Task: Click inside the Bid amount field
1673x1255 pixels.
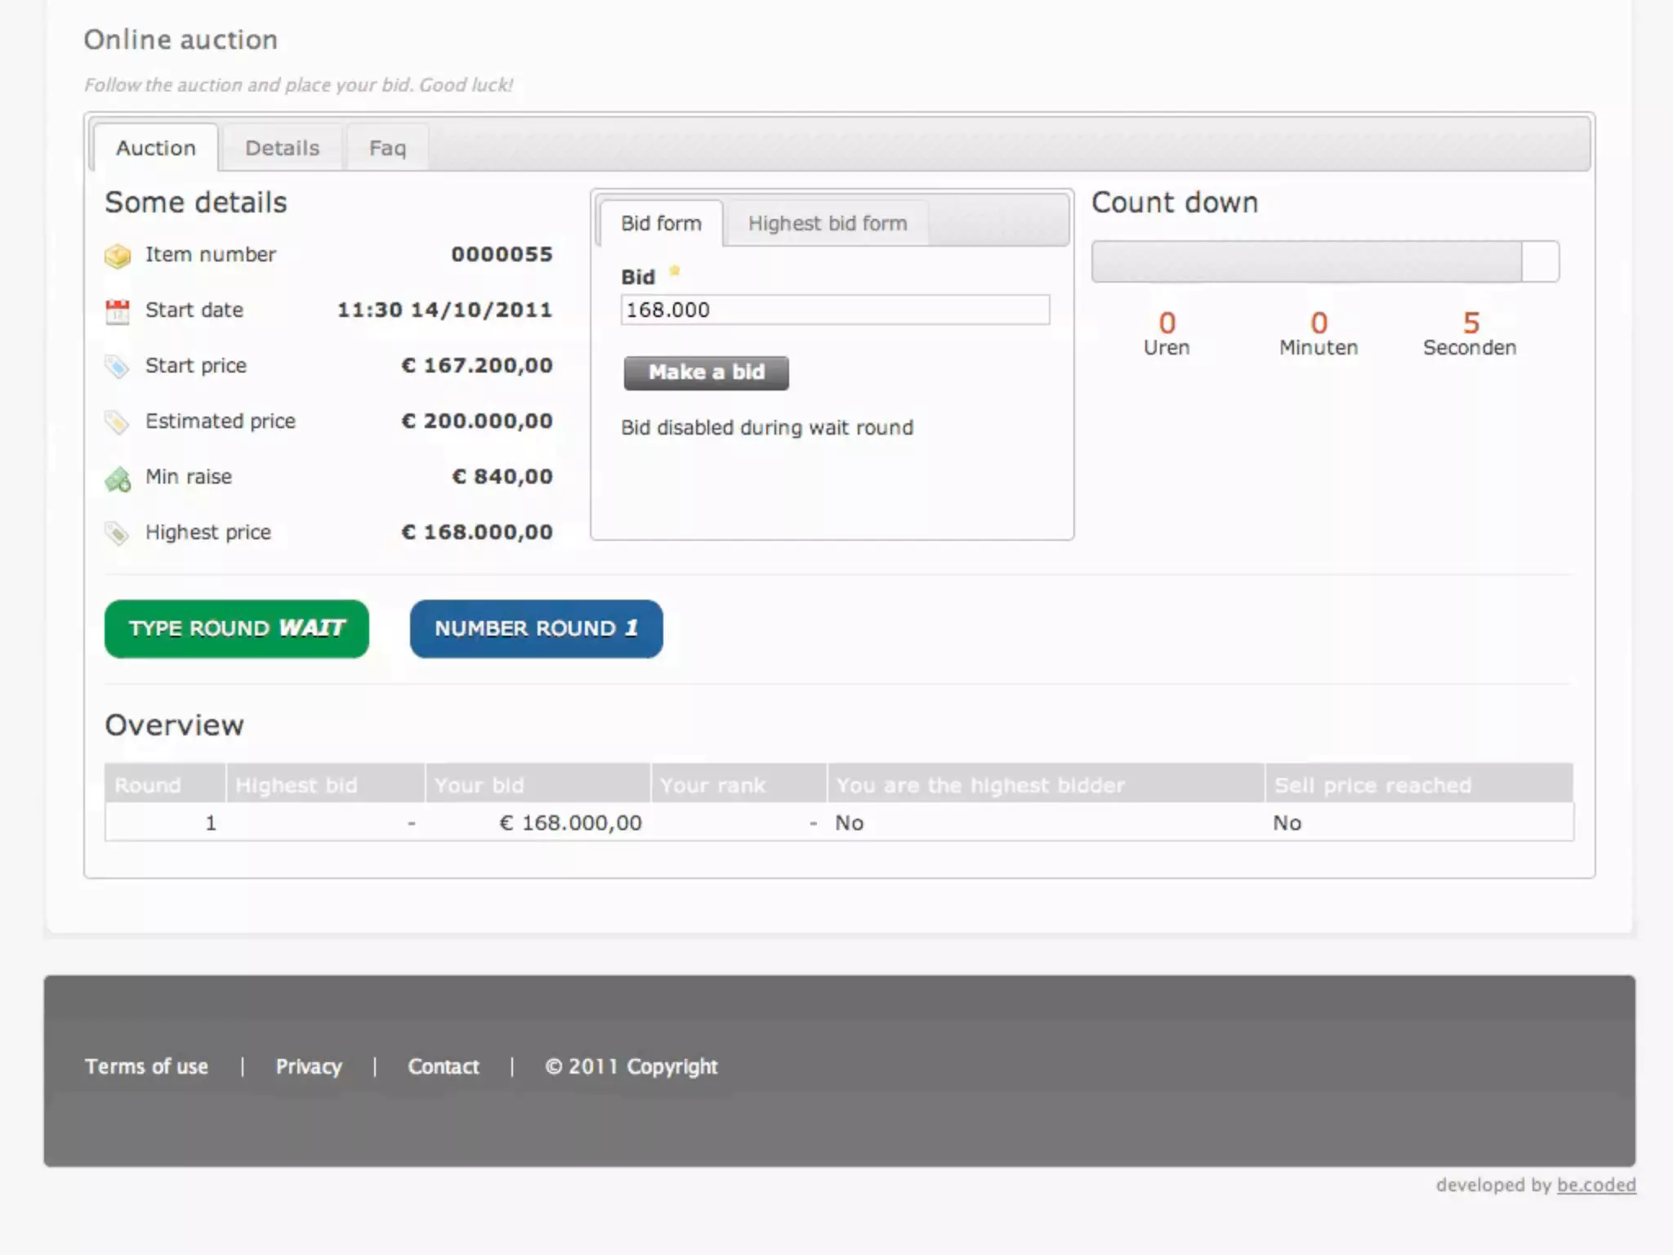Action: click(x=834, y=310)
